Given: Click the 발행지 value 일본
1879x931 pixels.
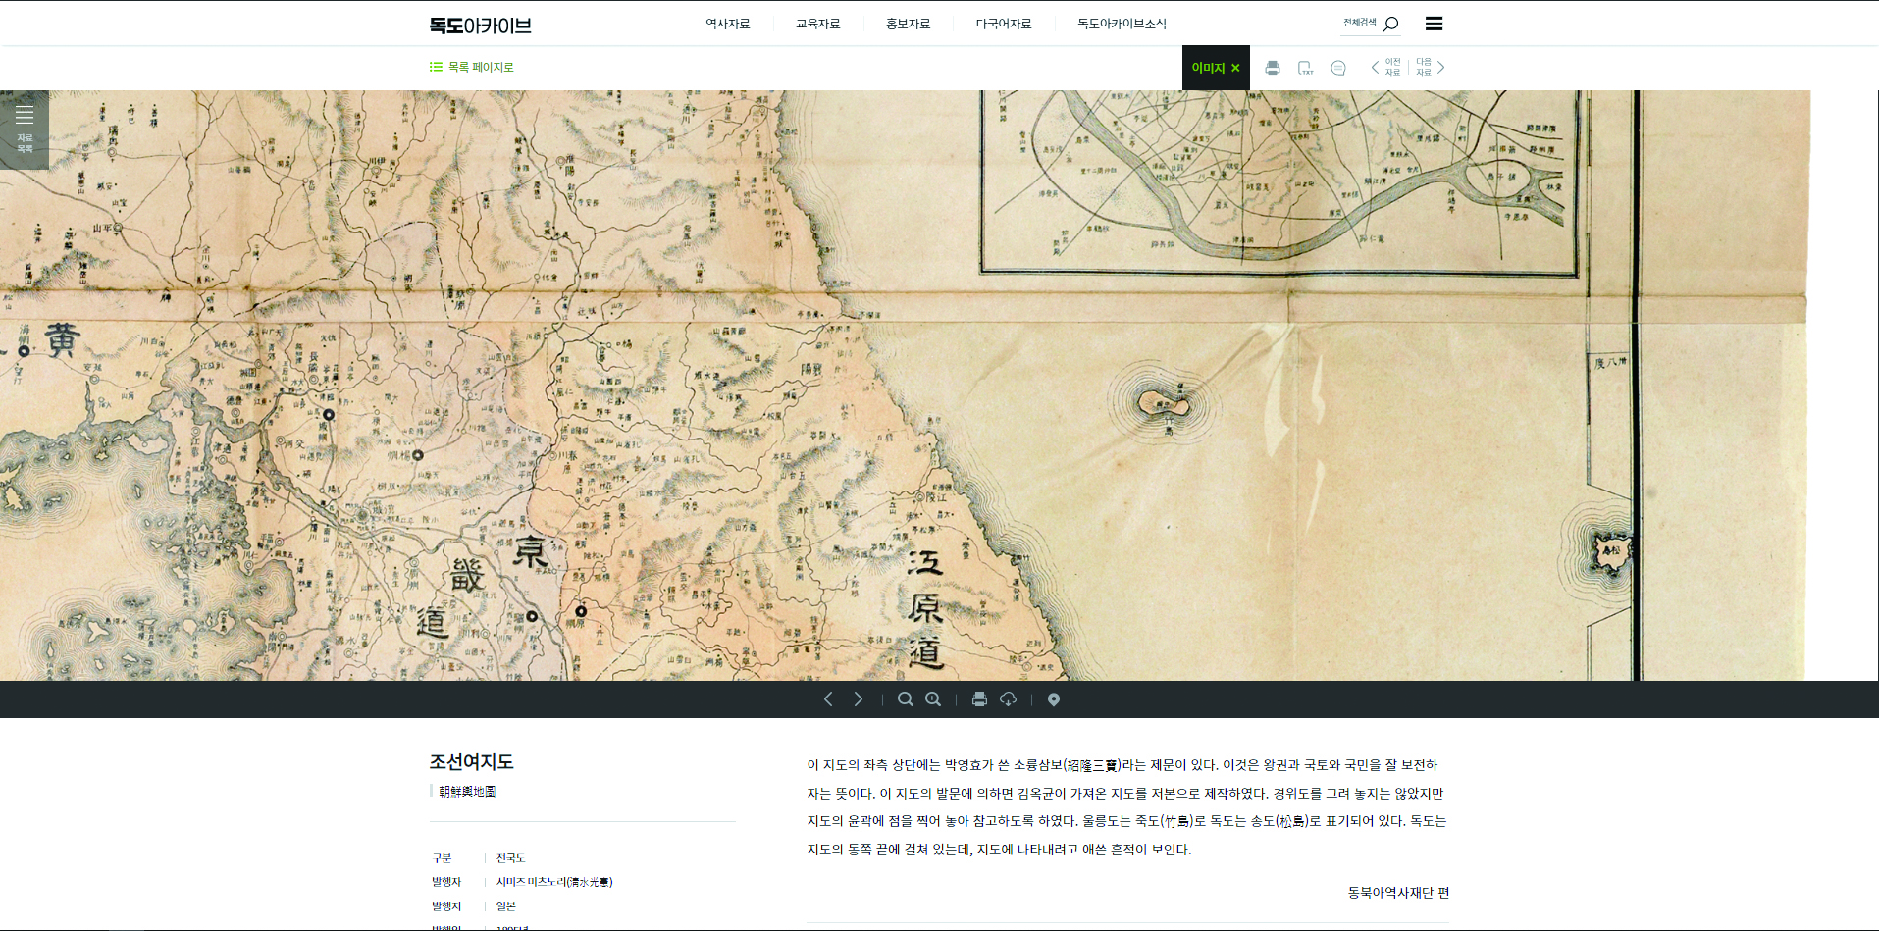Looking at the screenshot, I should [505, 906].
